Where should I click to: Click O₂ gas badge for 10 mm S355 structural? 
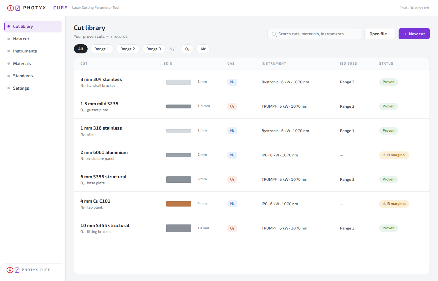tap(232, 228)
